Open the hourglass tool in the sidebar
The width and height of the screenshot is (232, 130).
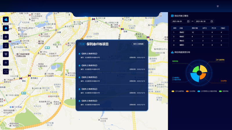pos(6,45)
